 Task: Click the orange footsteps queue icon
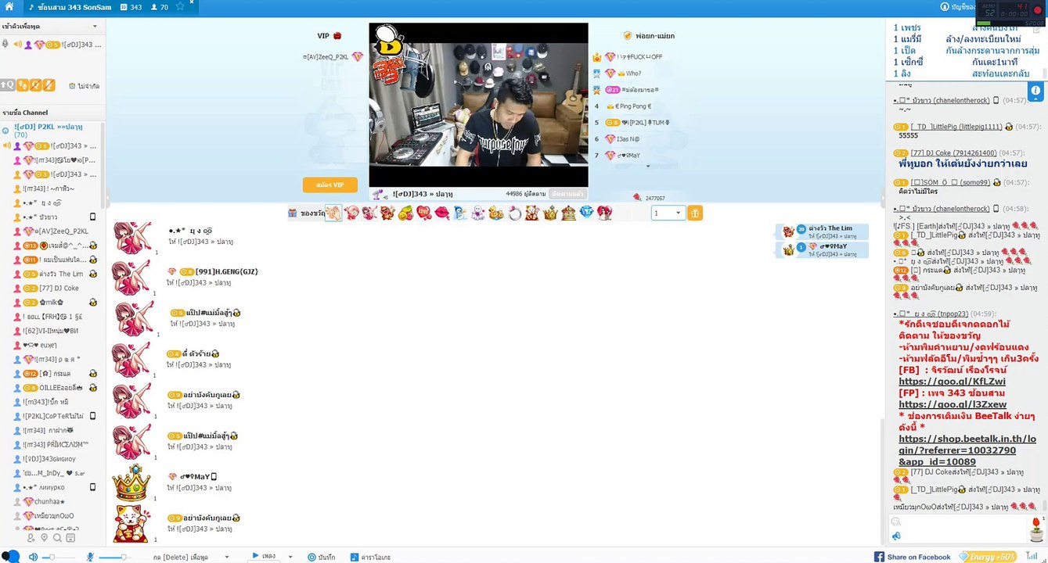[23, 85]
